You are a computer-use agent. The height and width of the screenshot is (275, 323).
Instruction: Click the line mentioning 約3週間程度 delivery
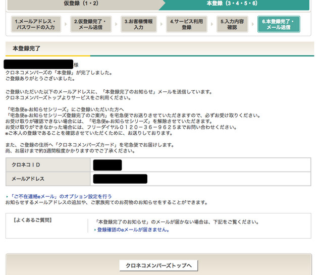click(x=70, y=151)
